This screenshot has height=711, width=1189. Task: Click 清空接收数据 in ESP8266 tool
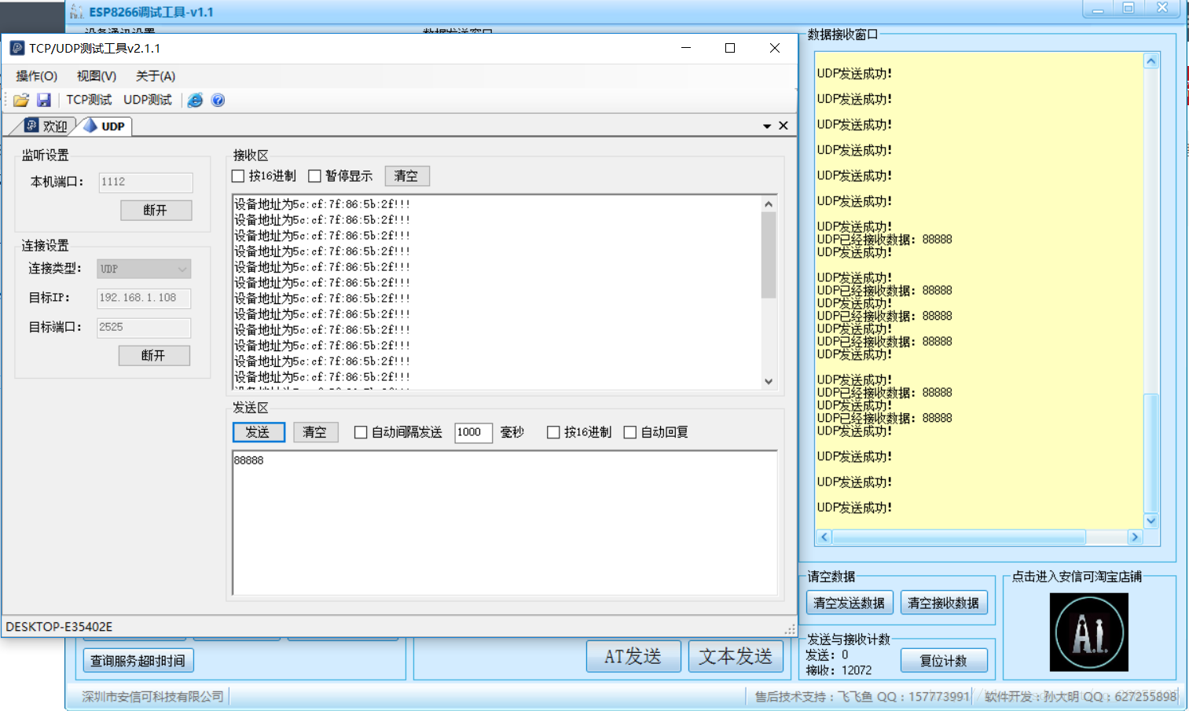tap(944, 603)
